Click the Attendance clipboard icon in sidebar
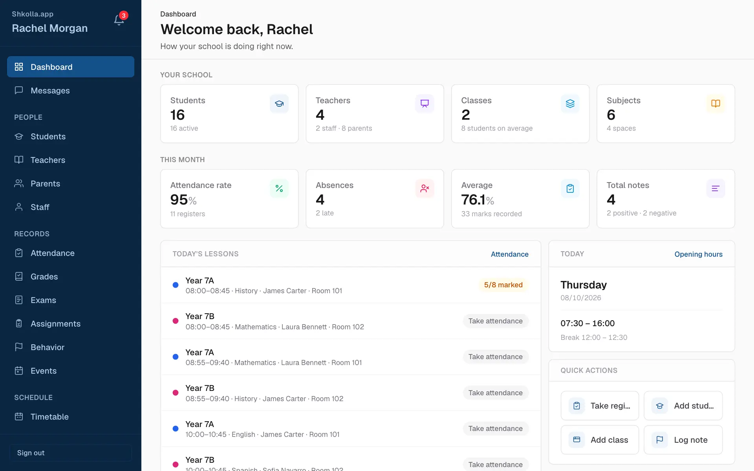This screenshot has width=754, height=471. [19, 253]
